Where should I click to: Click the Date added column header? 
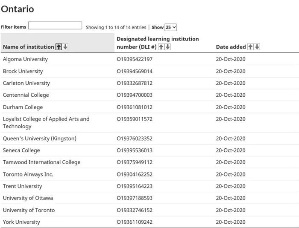[231, 47]
